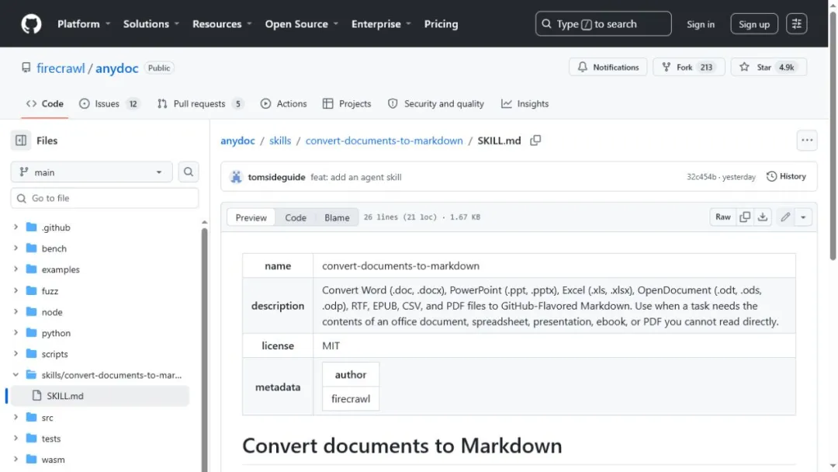This screenshot has width=838, height=472.
Task: Click the tomsideguide avatar icon
Action: 236,177
